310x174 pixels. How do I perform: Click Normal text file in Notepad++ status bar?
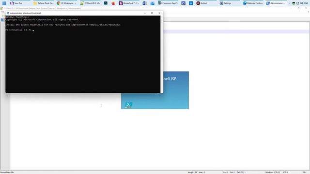click(7, 173)
